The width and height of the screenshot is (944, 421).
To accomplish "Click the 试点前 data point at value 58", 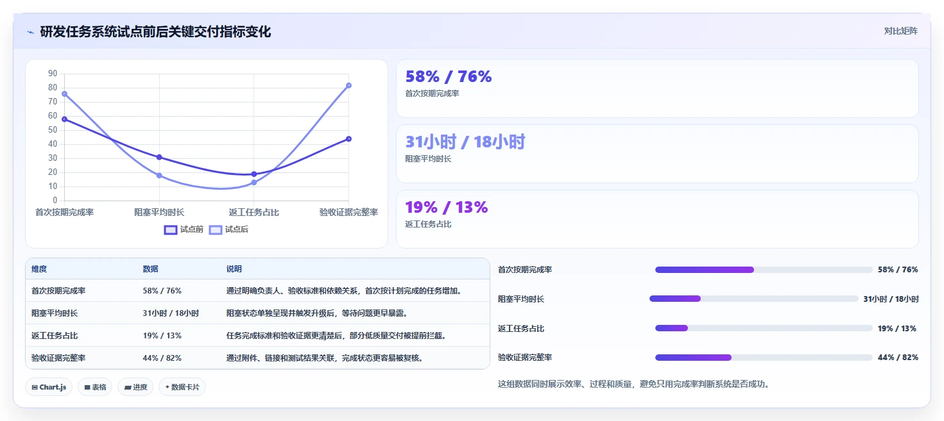I will click(64, 119).
